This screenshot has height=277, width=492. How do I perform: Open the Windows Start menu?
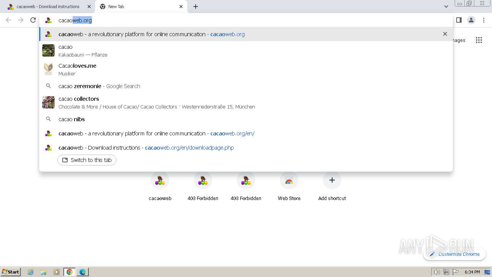click(x=11, y=272)
